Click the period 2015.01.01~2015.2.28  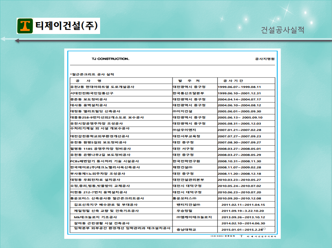click(x=242, y=230)
